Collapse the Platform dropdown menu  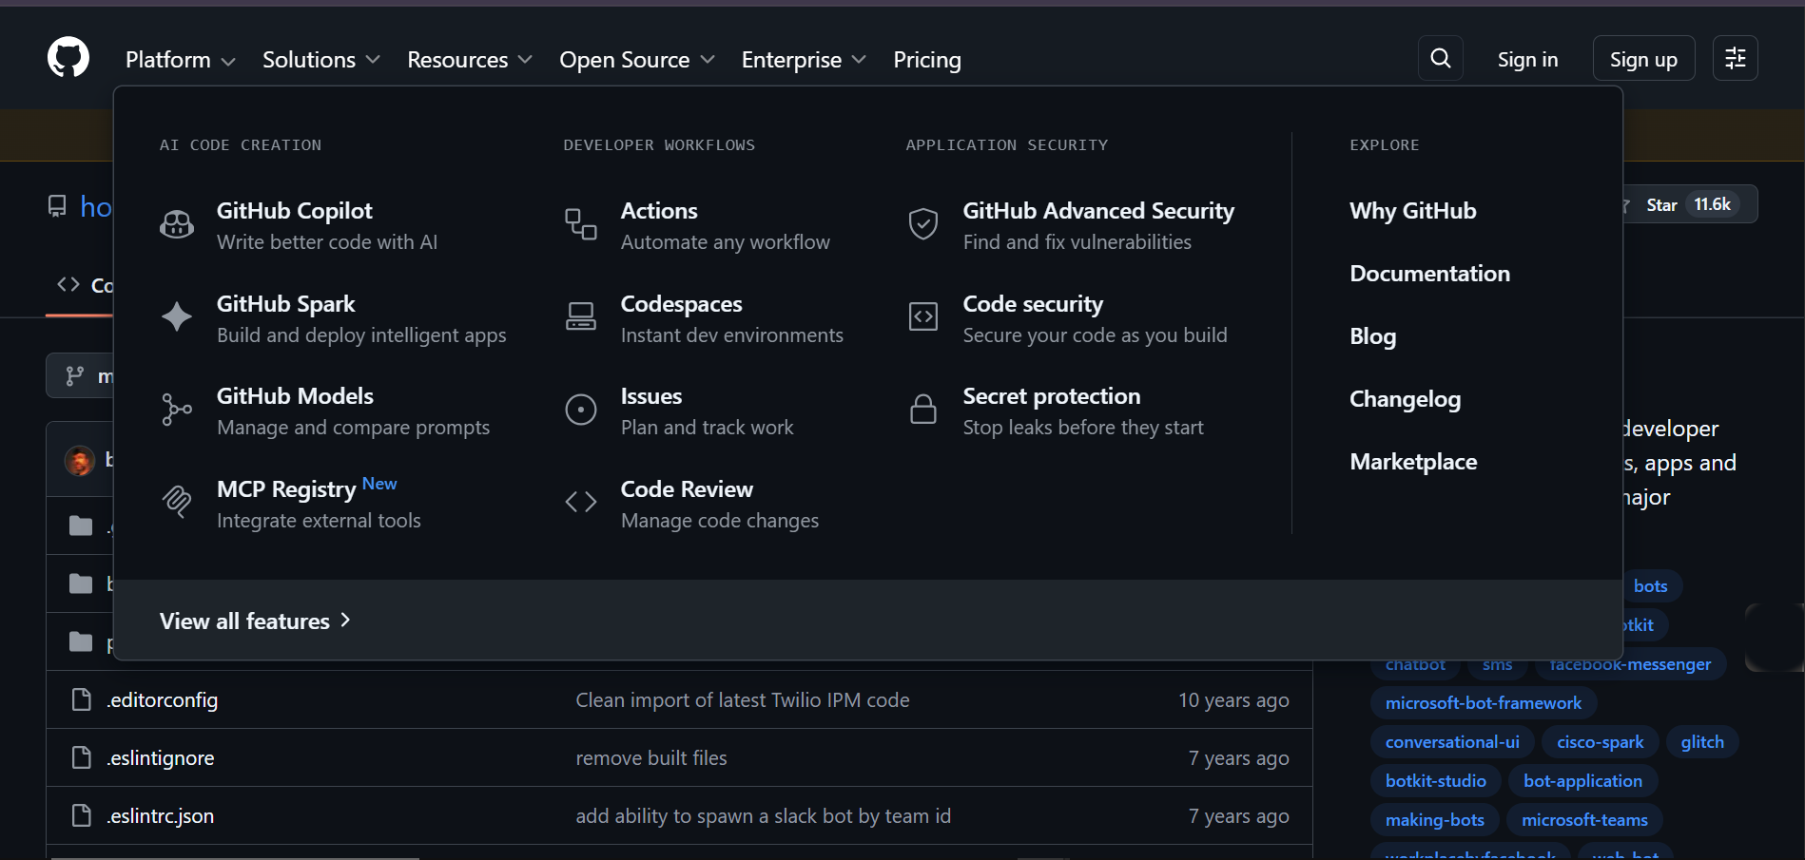click(180, 60)
